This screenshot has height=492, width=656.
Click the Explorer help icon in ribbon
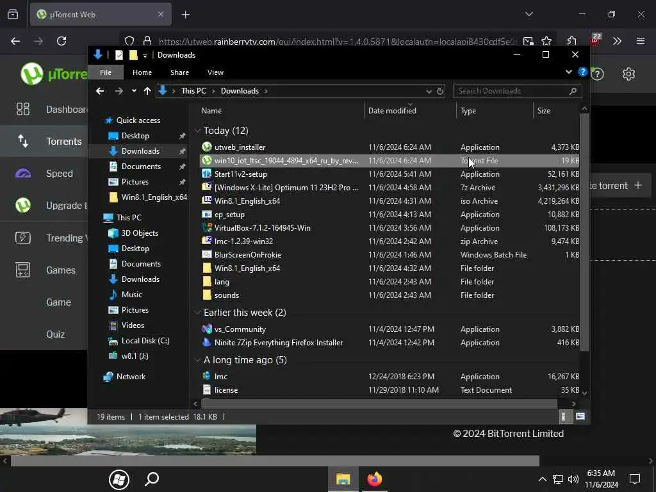[582, 72]
